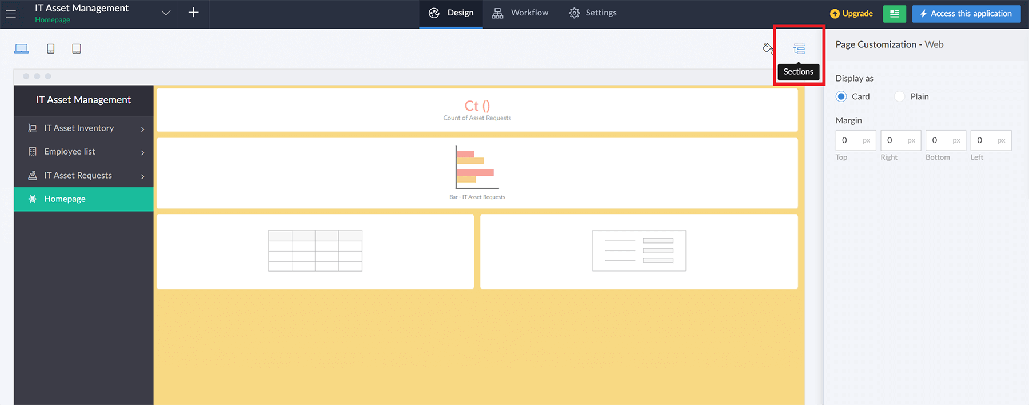Screen dimensions: 1029x405
Task: Expand the Employee list chevron
Action: point(142,152)
